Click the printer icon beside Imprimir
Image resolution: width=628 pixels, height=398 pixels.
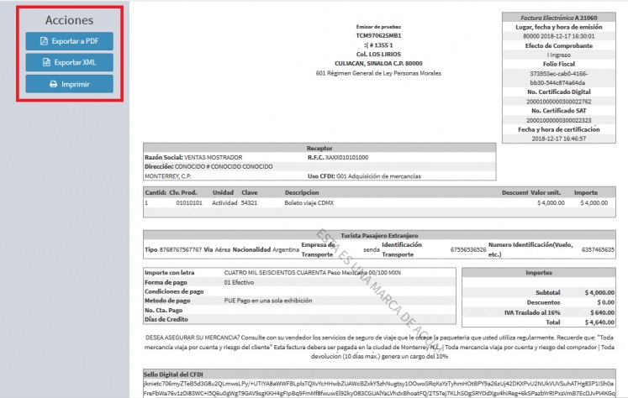[x=54, y=84]
